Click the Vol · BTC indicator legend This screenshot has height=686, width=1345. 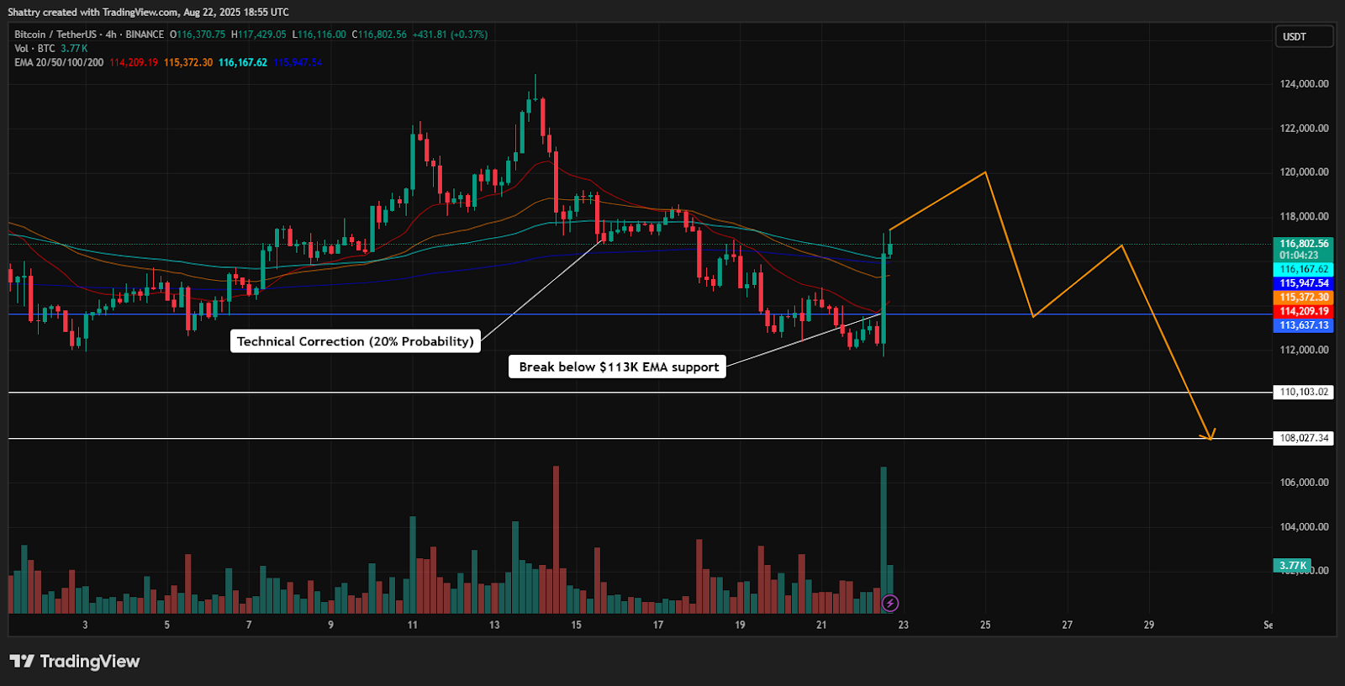click(x=34, y=49)
